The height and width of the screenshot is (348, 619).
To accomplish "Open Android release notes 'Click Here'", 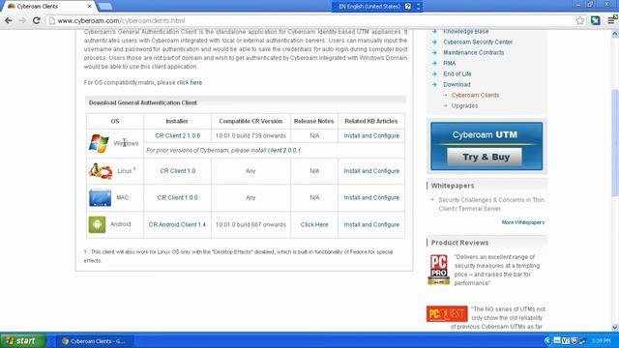I will click(x=314, y=224).
